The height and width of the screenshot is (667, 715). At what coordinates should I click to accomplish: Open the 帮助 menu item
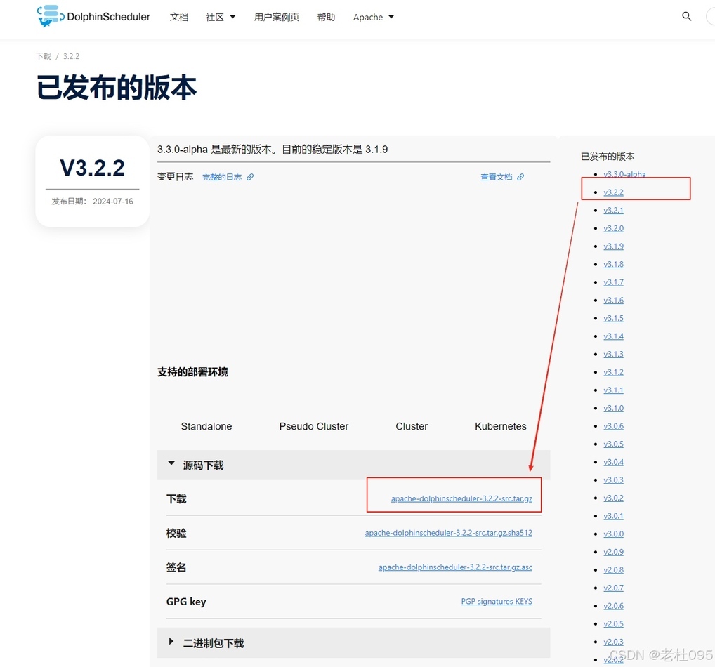pyautogui.click(x=326, y=17)
